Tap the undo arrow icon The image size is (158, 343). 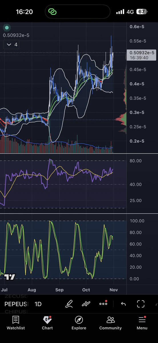coord(123,304)
